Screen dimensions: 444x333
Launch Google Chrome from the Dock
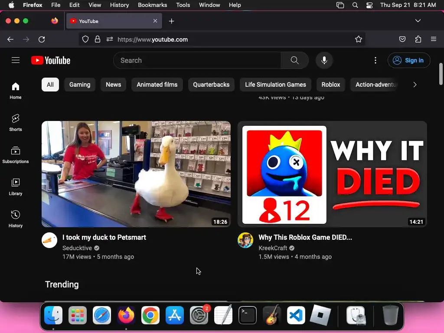pos(150,315)
